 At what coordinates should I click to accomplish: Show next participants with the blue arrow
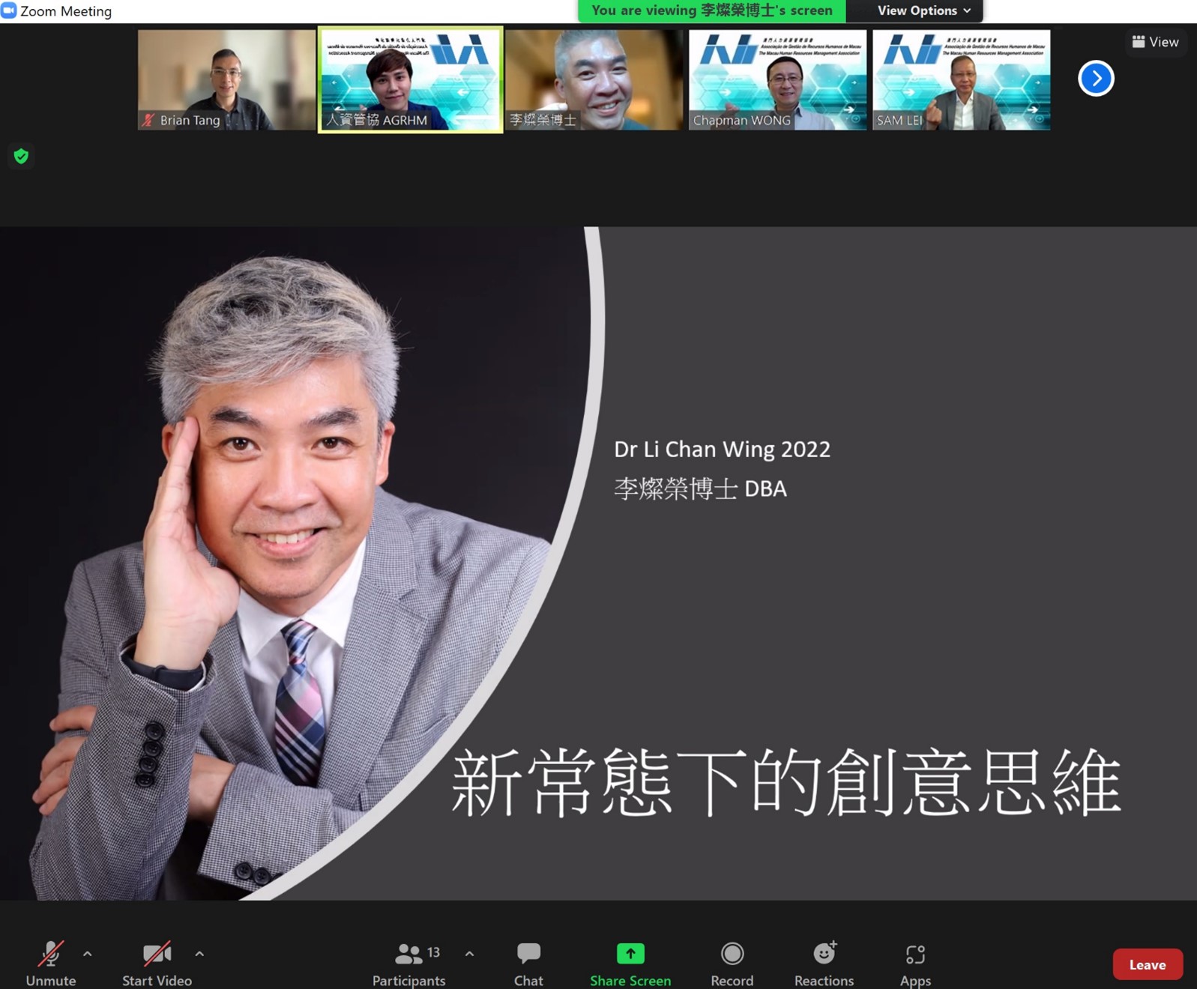(x=1096, y=78)
